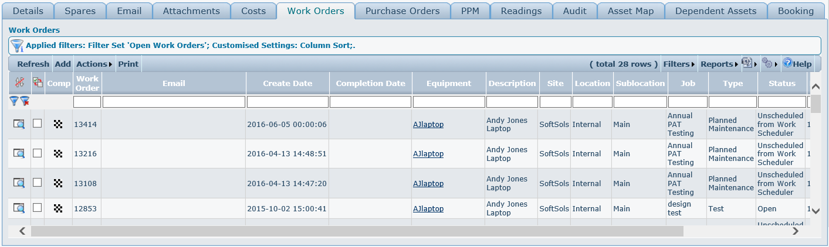This screenshot has height=247, width=829.
Task: Select the checkbox for work order 13108
Action: [x=38, y=183]
